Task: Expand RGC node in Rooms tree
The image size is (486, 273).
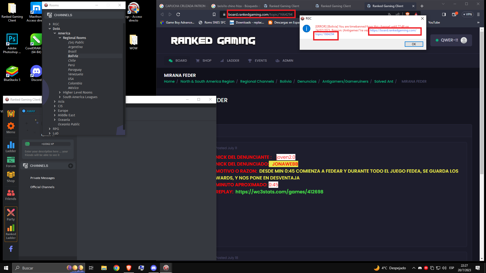Action: [x=50, y=24]
